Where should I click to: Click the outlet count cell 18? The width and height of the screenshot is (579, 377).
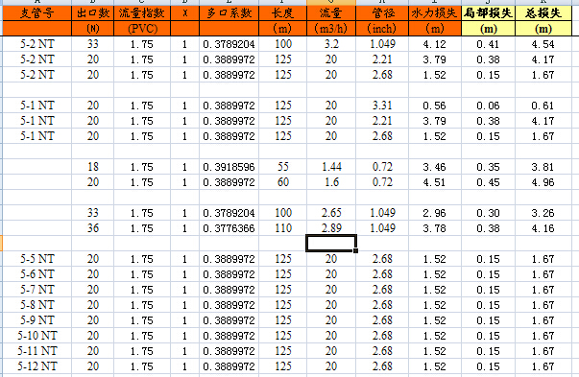tap(93, 167)
